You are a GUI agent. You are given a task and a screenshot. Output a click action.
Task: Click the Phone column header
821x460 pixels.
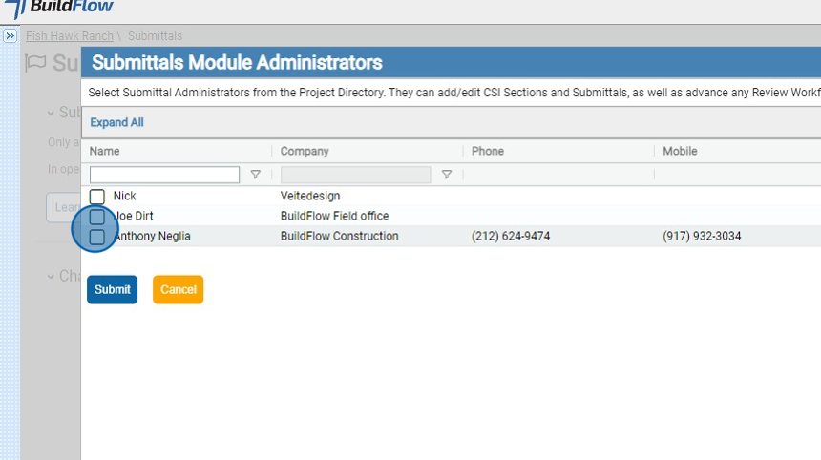(x=488, y=151)
